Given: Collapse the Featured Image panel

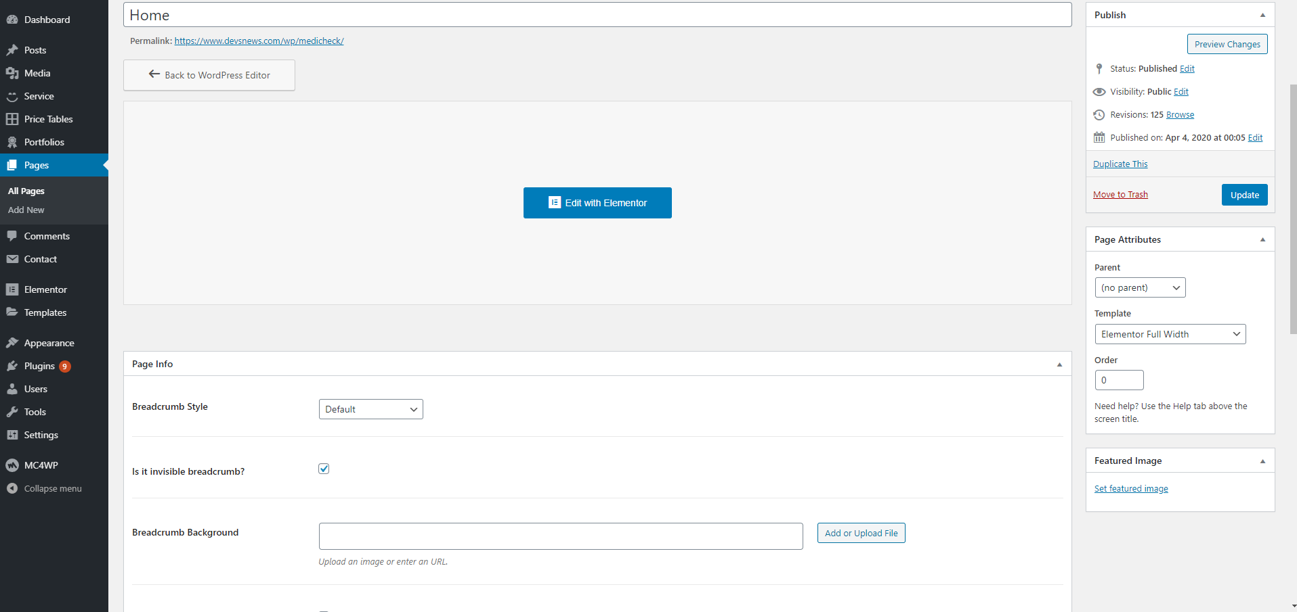Looking at the screenshot, I should (x=1262, y=461).
